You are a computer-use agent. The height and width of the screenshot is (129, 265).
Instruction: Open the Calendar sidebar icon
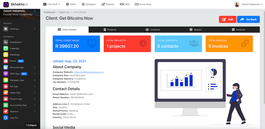6,48
